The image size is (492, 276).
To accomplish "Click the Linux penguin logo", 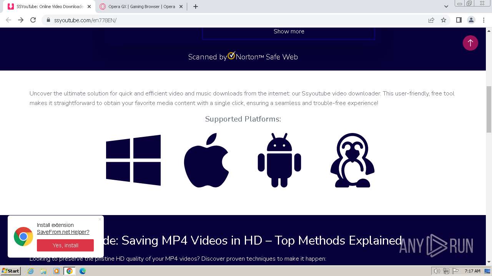I will coord(352,160).
